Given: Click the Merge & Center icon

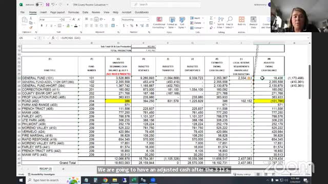Looking at the screenshot, I should point(113,26).
